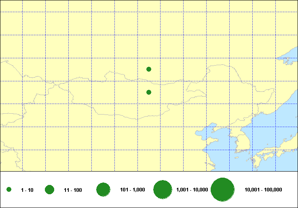The width and height of the screenshot is (298, 208).
Task: Select the largest legend circle for 10,001 - 100,000
Action: (x=223, y=189)
